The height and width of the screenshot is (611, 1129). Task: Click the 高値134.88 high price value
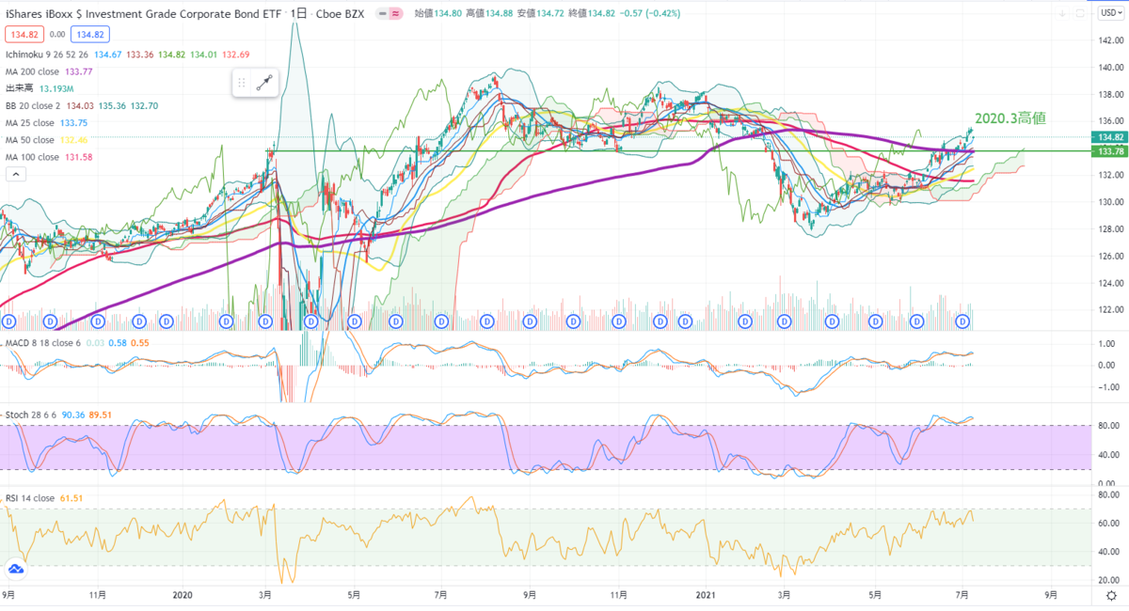pyautogui.click(x=490, y=14)
